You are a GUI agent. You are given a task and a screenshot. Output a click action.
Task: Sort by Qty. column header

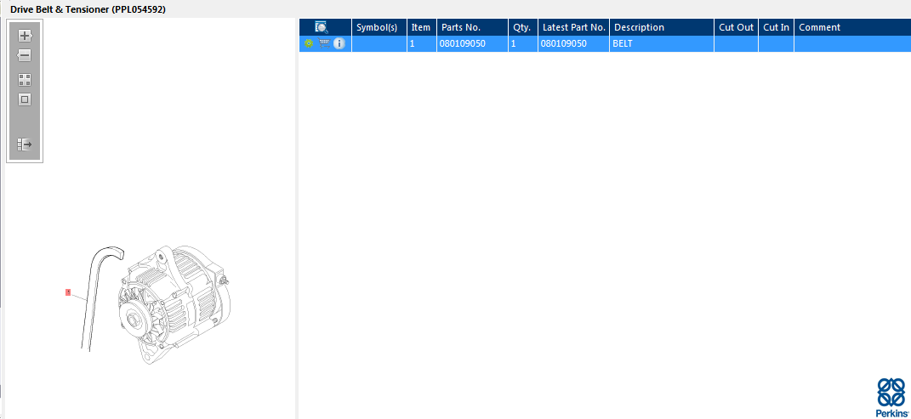[x=523, y=27]
